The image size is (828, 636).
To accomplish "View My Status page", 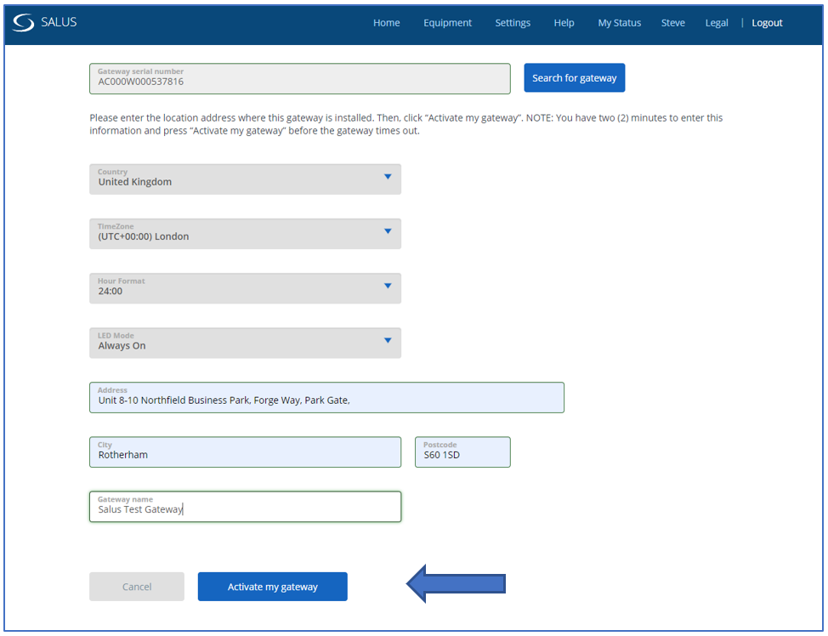I will tap(619, 23).
